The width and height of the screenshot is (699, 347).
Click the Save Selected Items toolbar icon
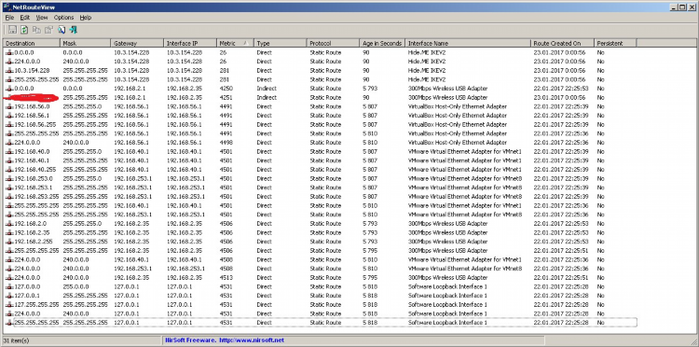(12, 30)
